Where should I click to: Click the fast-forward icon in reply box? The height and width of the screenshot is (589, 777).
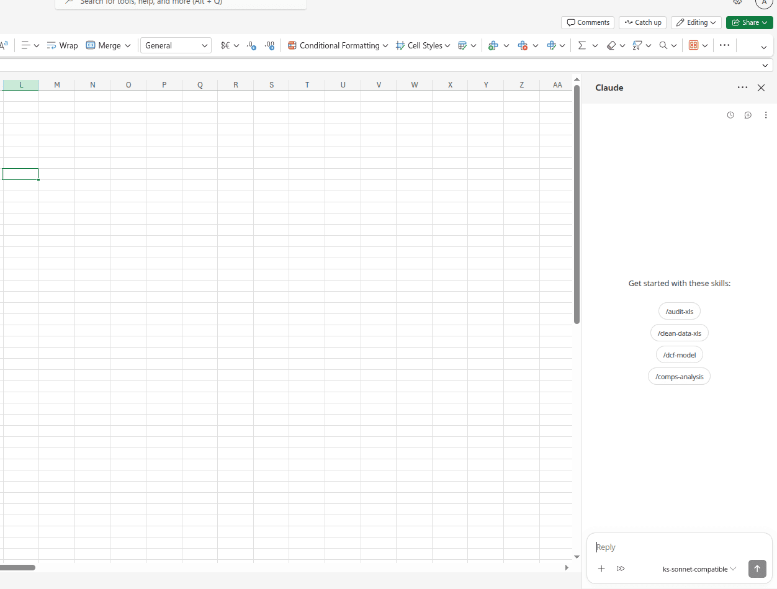(621, 569)
